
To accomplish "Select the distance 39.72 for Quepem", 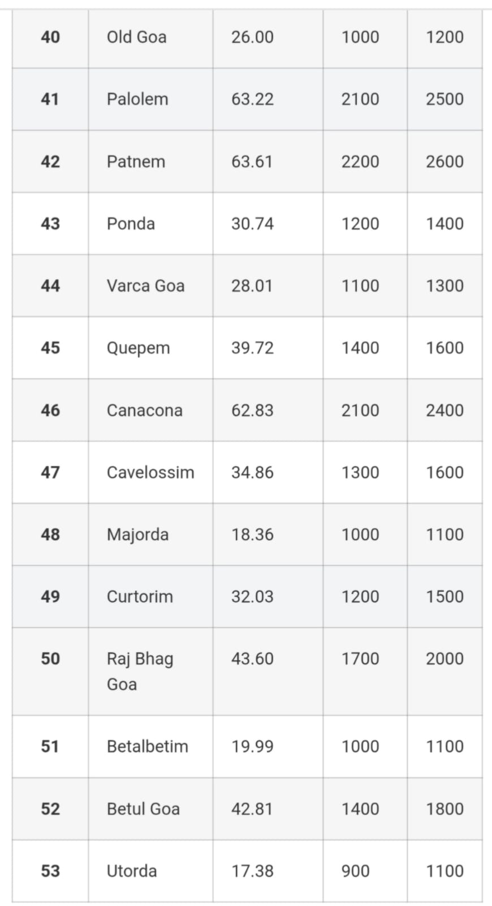I will coord(252,348).
